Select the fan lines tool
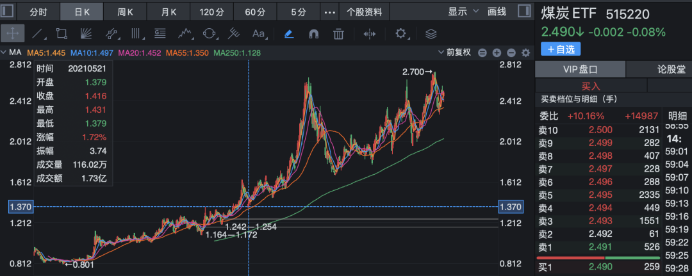The height and width of the screenshot is (276, 692). (x=86, y=33)
